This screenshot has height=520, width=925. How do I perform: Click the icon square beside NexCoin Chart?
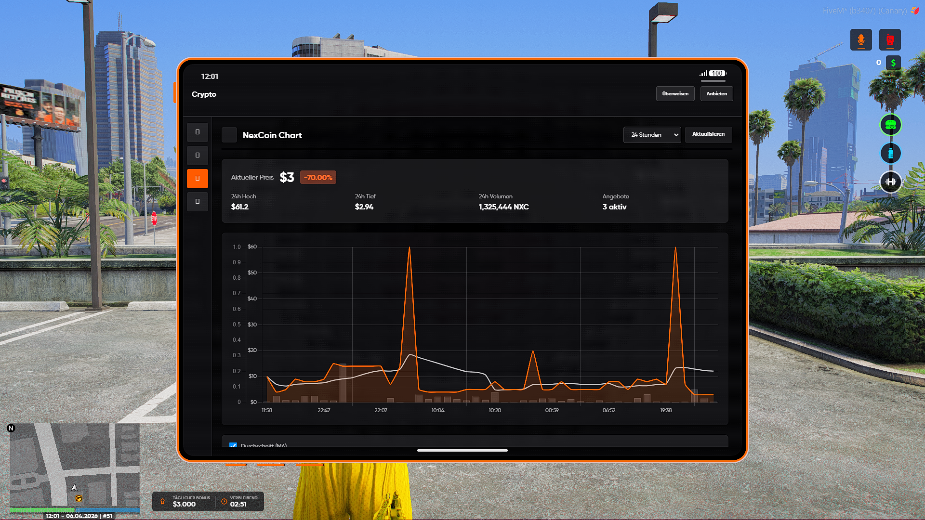tap(229, 135)
